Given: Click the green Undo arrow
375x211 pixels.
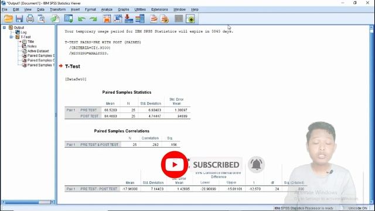Looking at the screenshot, I should click(81, 19).
